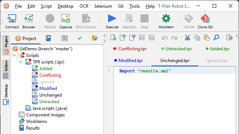Click the Paste clipboard icon
This screenshot has width=239, height=134.
(x=207, y=37)
